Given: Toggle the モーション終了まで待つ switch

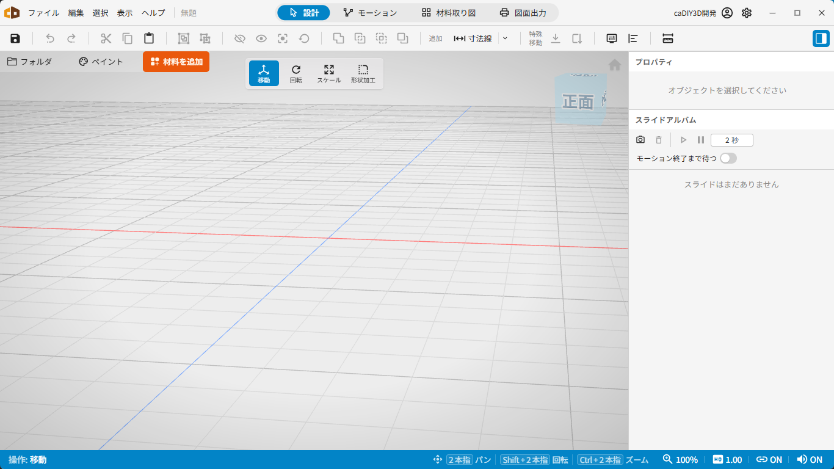Looking at the screenshot, I should [728, 158].
